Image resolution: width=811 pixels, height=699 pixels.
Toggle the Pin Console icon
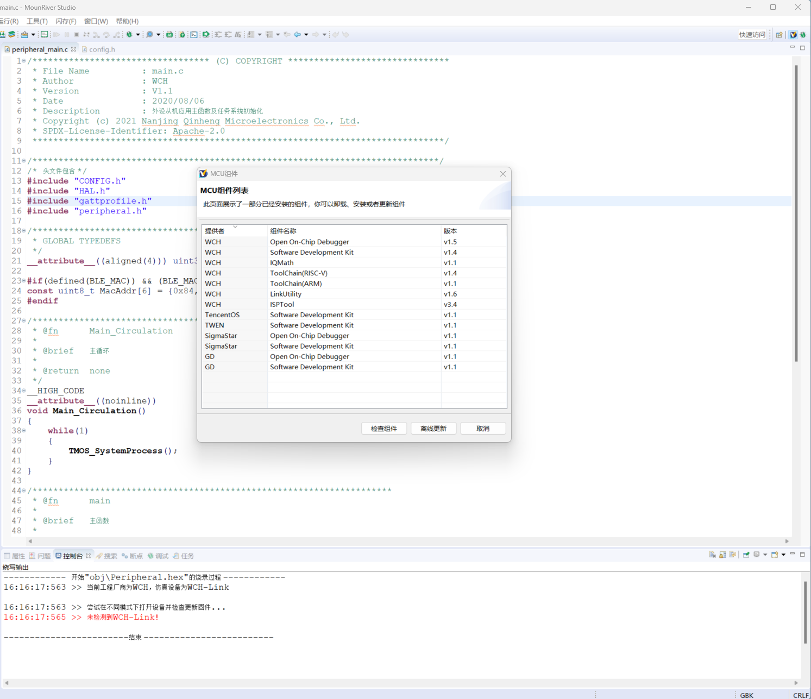746,555
